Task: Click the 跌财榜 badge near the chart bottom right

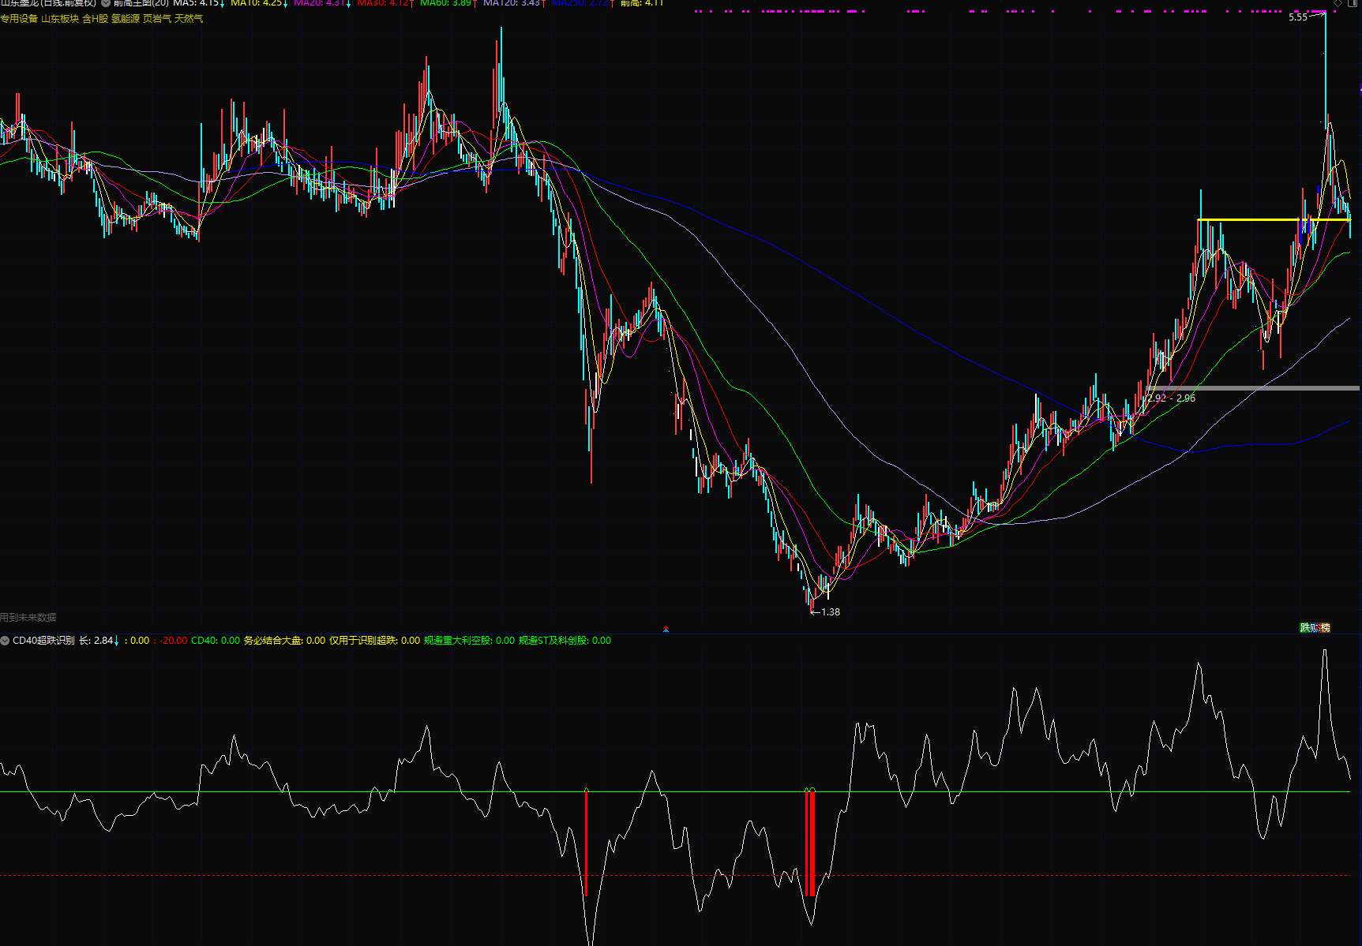Action: [x=1315, y=628]
